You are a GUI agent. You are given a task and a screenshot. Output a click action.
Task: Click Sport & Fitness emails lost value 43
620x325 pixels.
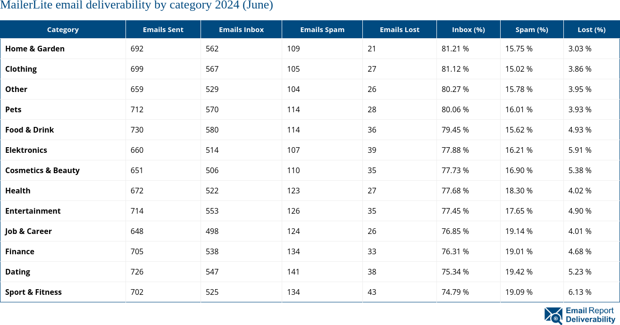point(372,292)
